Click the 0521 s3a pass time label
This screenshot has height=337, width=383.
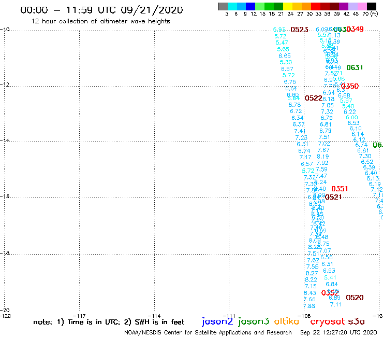333,197
